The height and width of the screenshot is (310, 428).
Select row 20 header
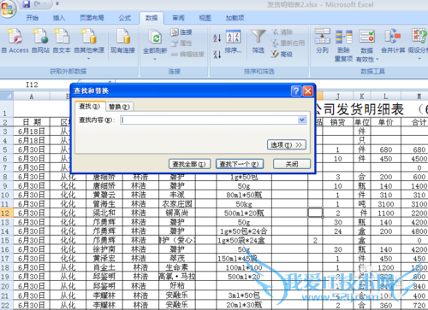6,286
